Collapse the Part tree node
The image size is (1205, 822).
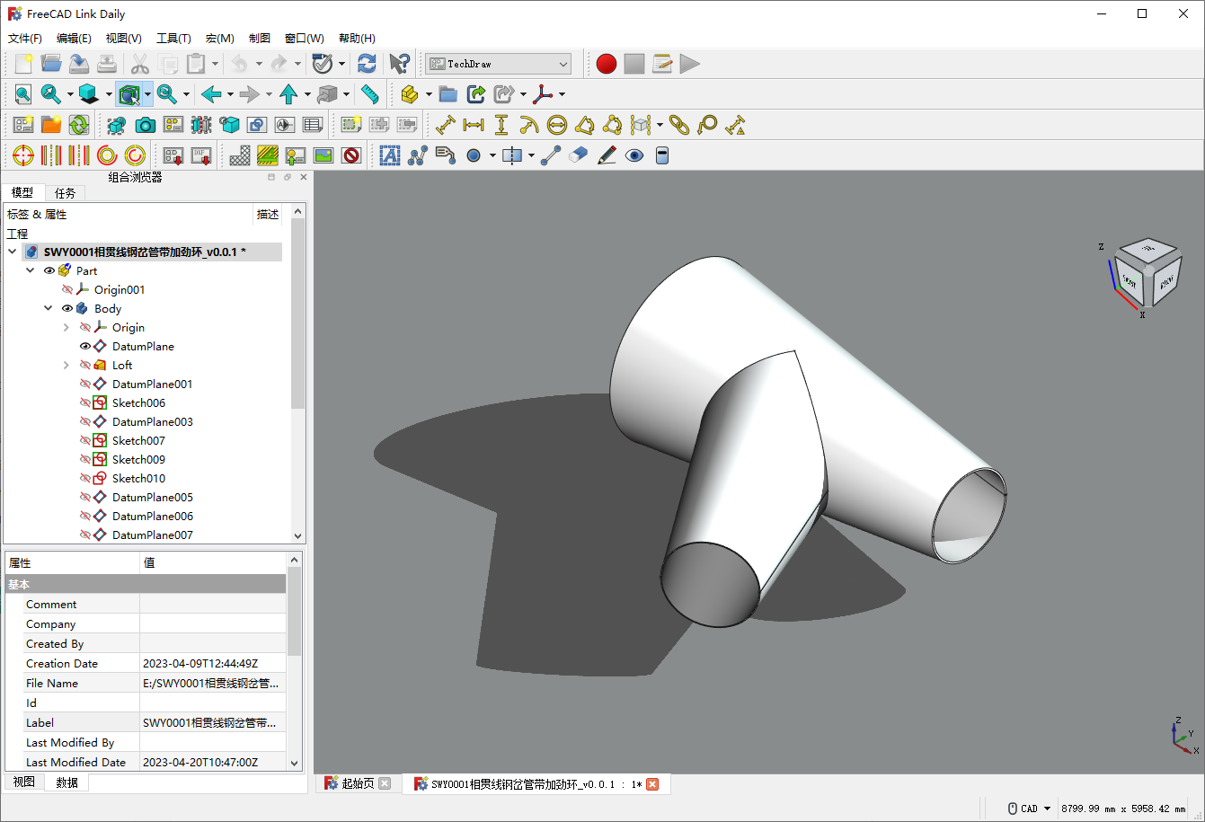(31, 270)
